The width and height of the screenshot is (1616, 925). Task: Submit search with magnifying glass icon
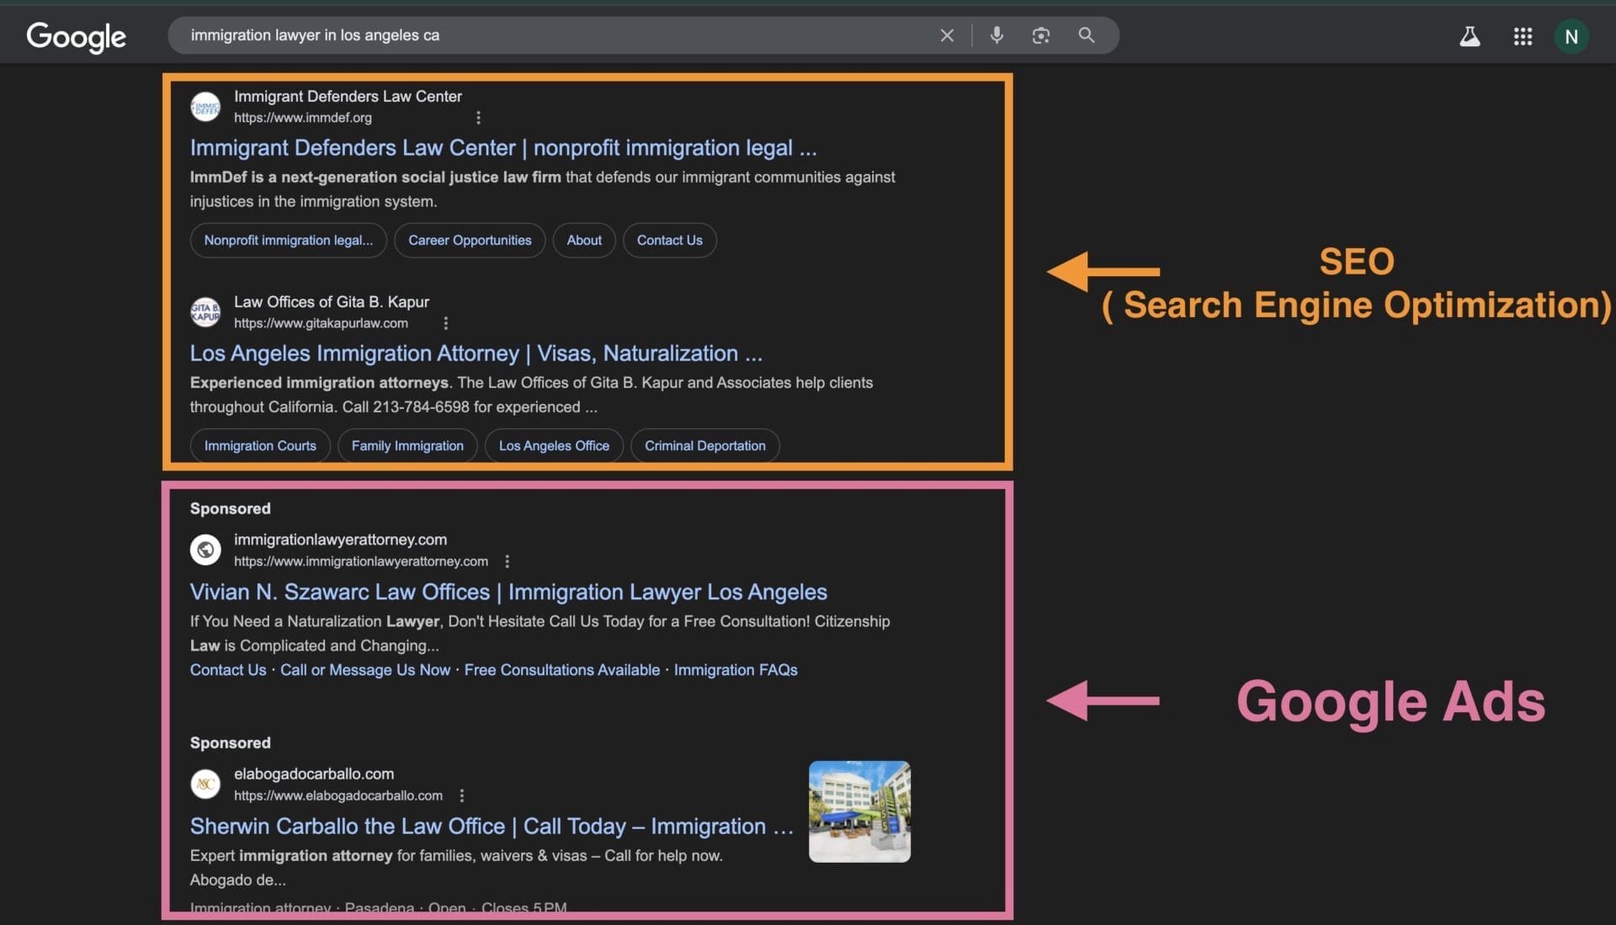(1087, 35)
